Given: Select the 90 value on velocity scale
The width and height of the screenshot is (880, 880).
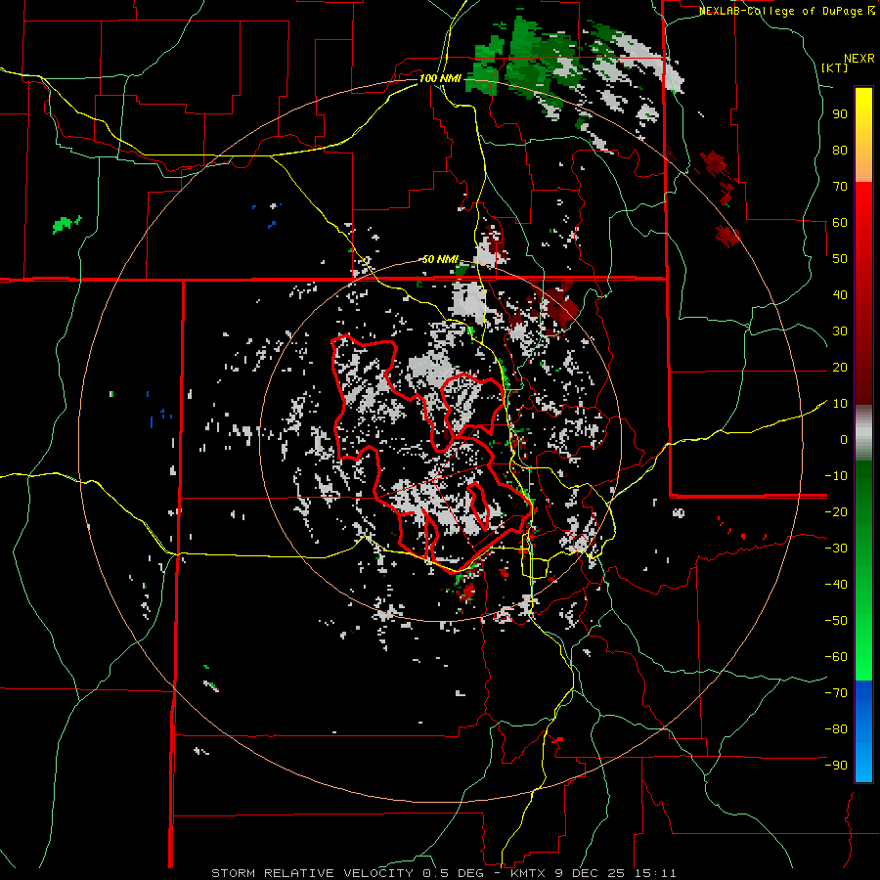Looking at the screenshot, I should [840, 114].
